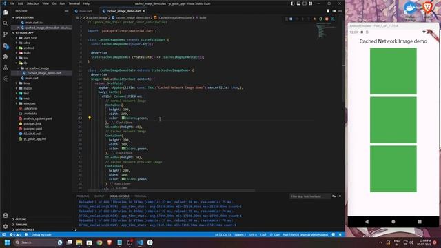Viewport: 441px width, 248px height.
Task: Open the Search view in the activity bar
Action: 6,23
